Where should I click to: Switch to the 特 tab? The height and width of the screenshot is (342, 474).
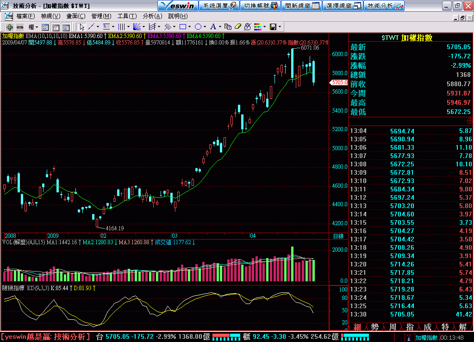click(x=445, y=327)
